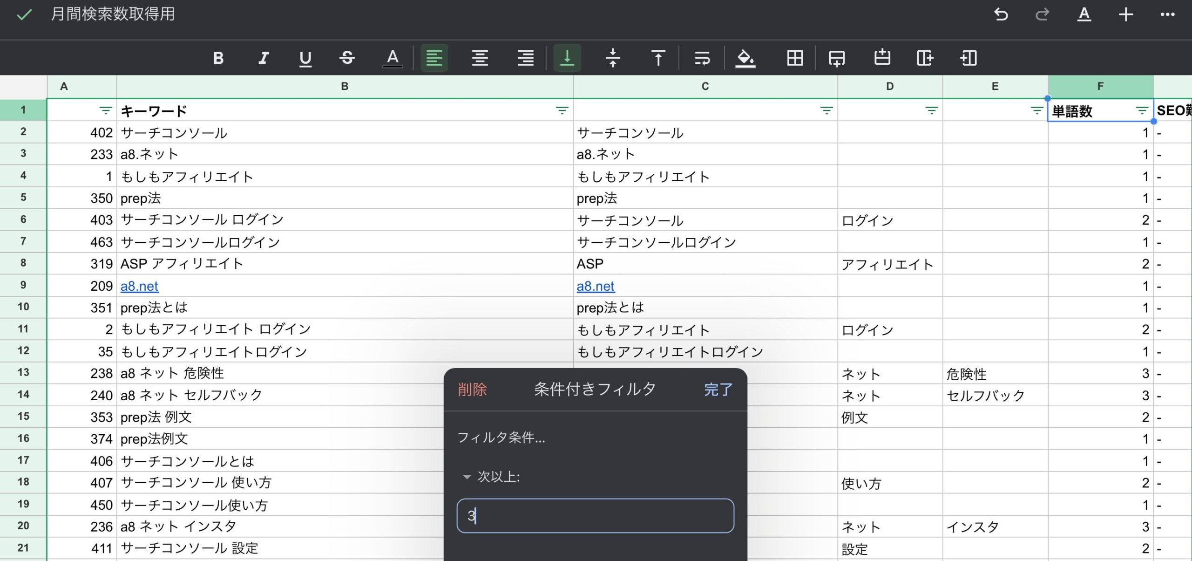The image size is (1192, 561).
Task: Insert a row below
Action: point(836,58)
